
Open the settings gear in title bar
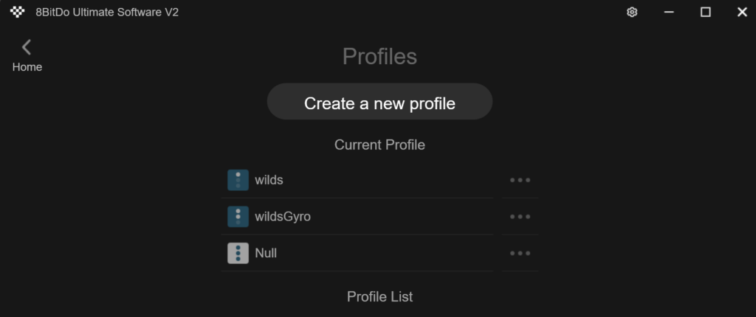[x=632, y=13]
